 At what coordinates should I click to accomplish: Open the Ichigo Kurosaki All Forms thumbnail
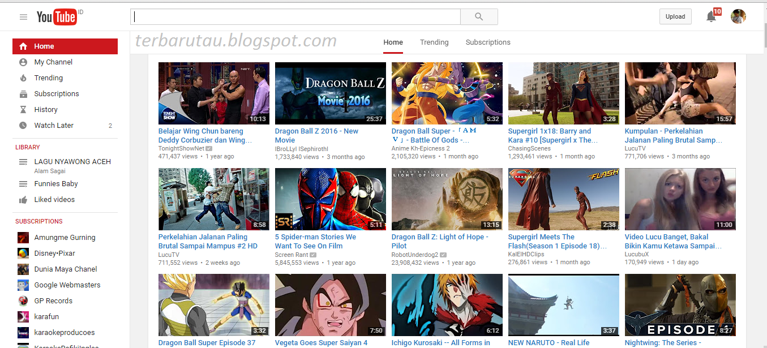[447, 305]
